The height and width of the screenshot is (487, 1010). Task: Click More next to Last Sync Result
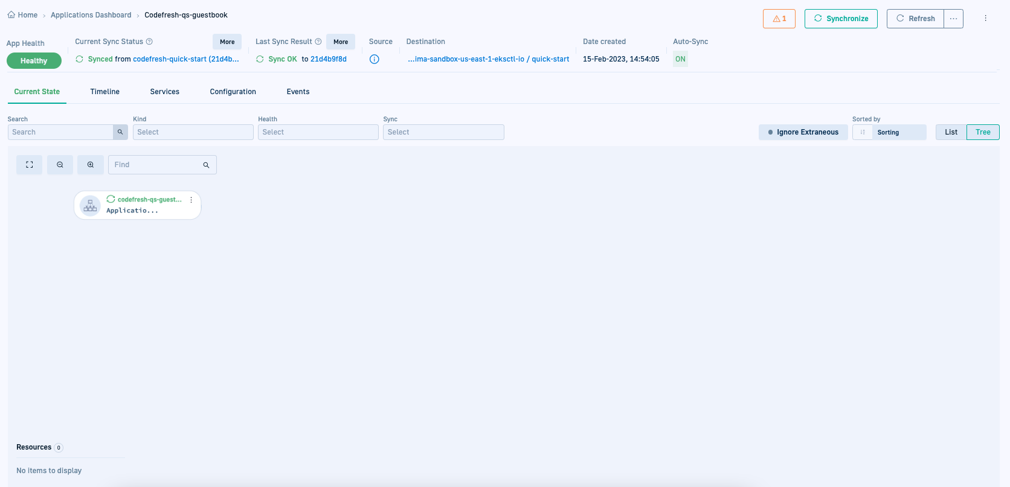(341, 42)
